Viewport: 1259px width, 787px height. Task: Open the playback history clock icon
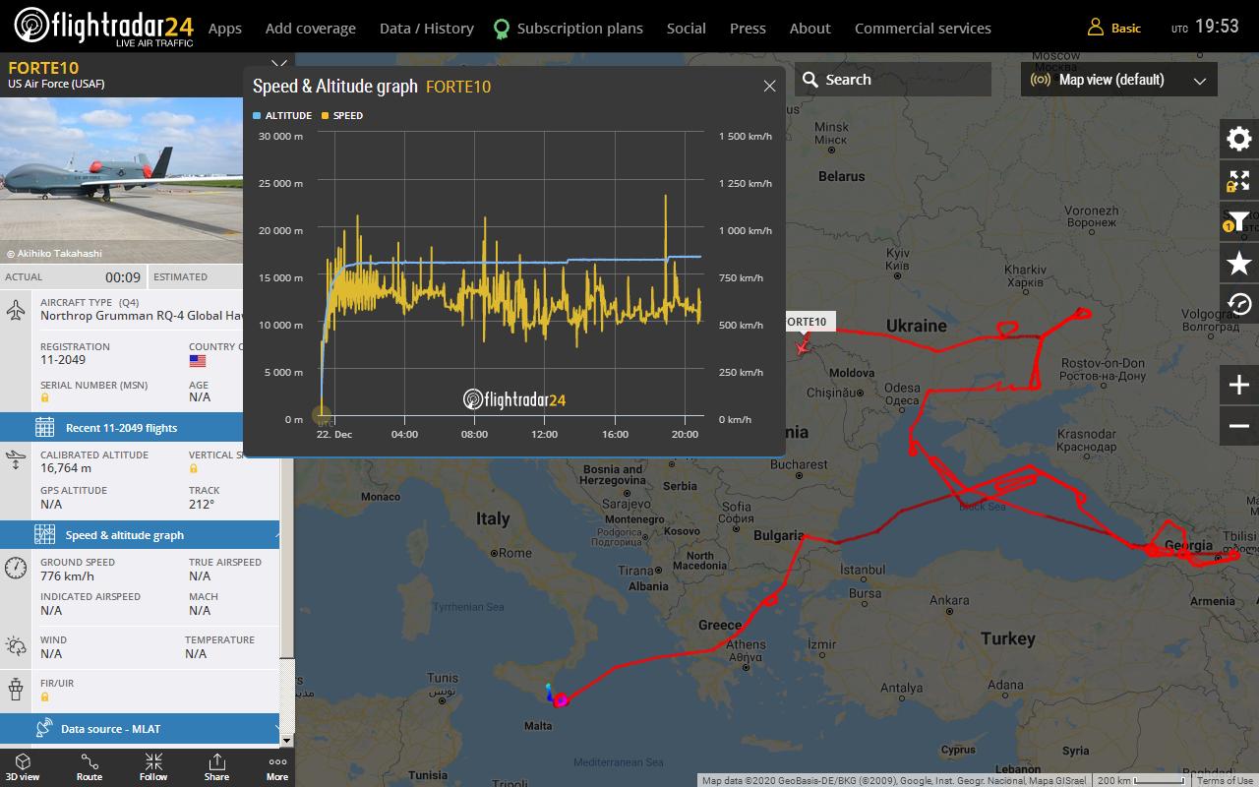[1239, 304]
